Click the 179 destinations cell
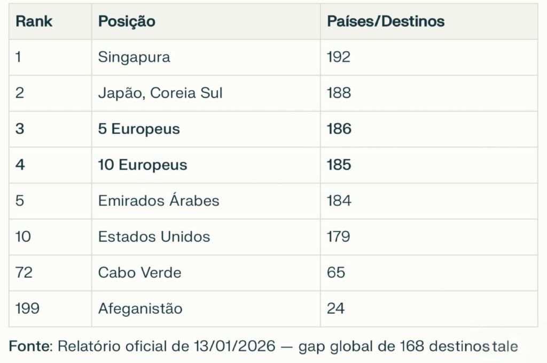The width and height of the screenshot is (547, 363). [x=338, y=236]
